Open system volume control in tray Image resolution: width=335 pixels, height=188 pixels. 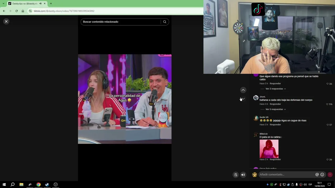point(305,185)
